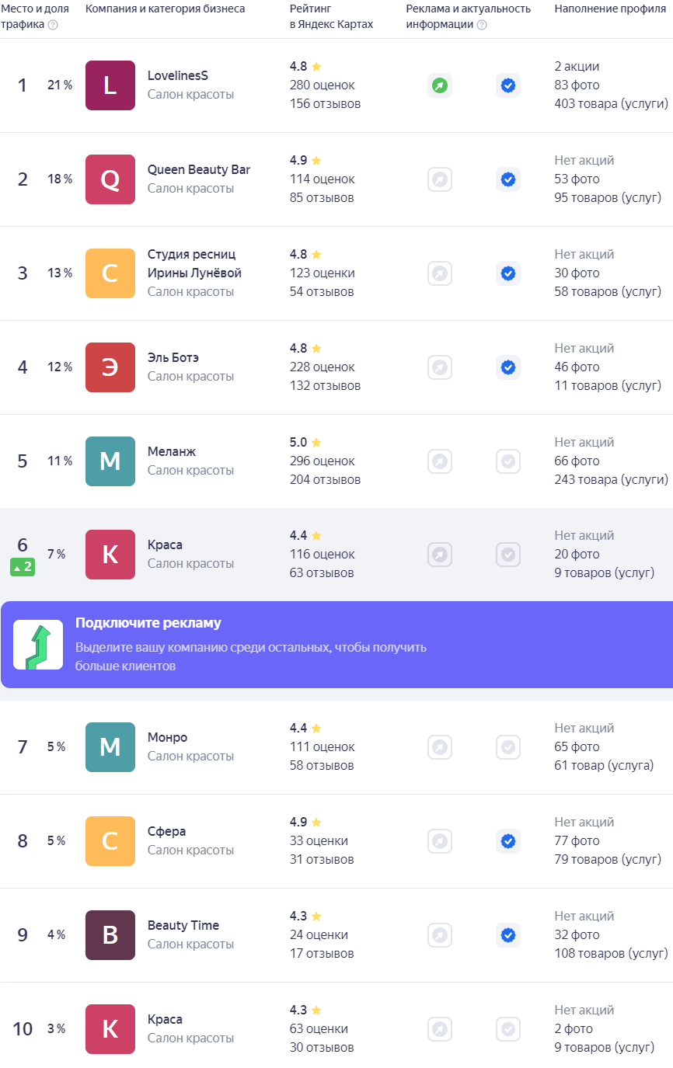Open Студия ресниц Ирины Лунёвой company link
The image size is (673, 1068).
pos(194,264)
